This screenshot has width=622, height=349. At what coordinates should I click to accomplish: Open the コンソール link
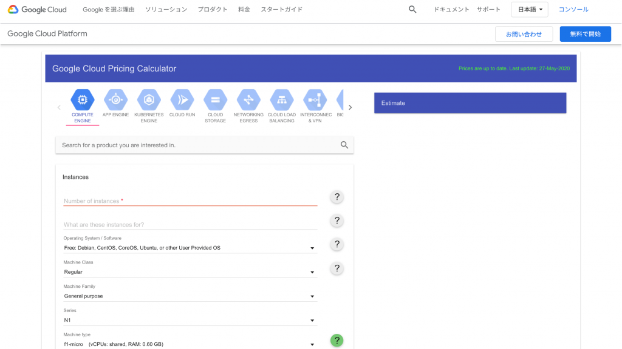tap(573, 10)
